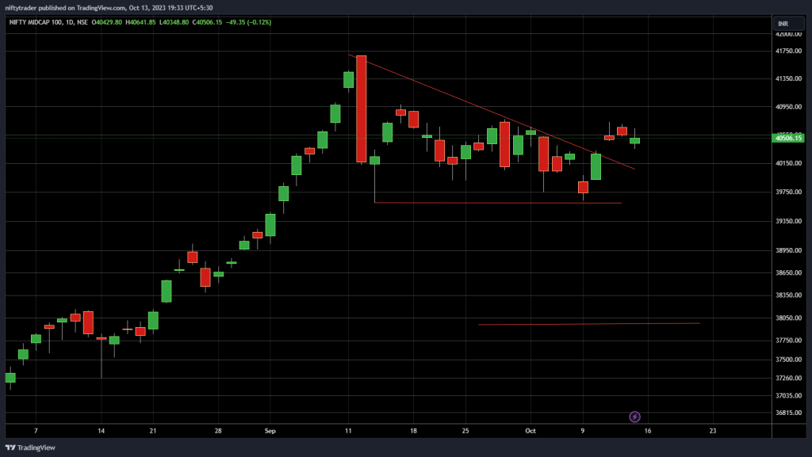This screenshot has width=812, height=457.
Task: Click date 25 on the time axis
Action: pos(465,431)
